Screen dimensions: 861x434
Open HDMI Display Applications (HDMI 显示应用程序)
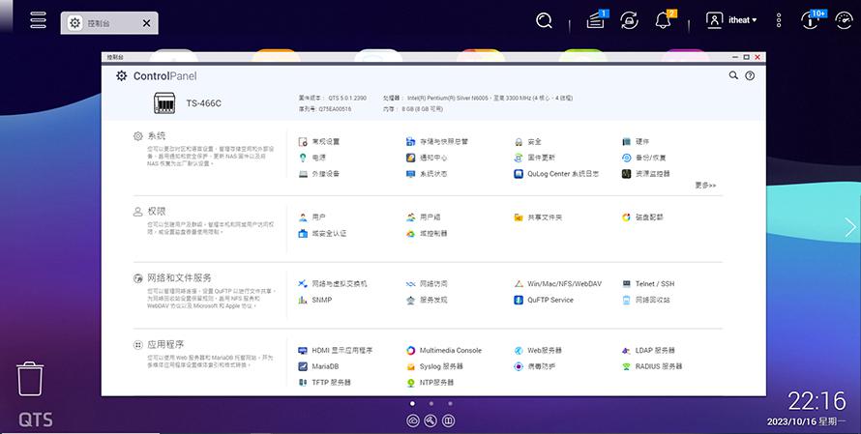pyautogui.click(x=336, y=350)
